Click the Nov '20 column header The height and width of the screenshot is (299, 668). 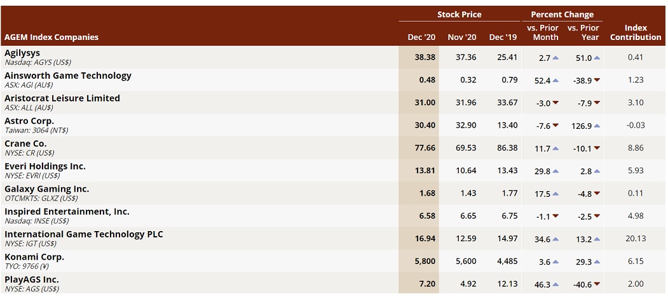point(462,37)
